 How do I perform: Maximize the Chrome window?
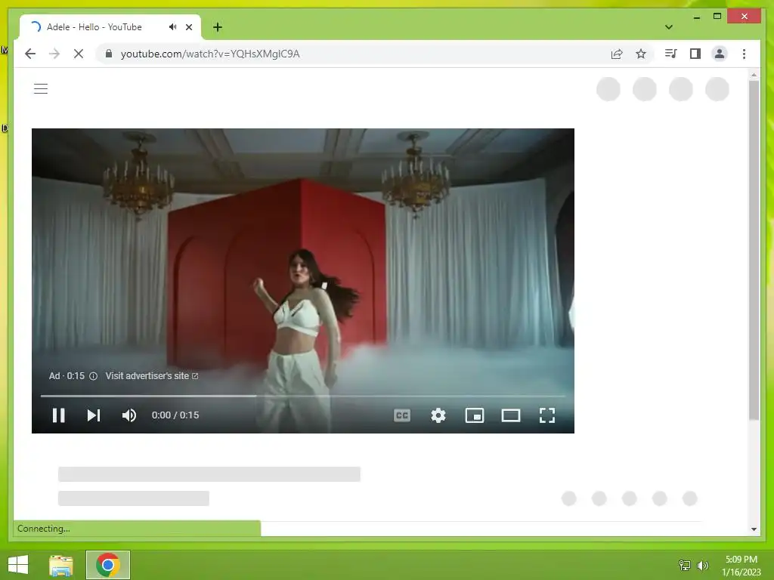coord(717,17)
